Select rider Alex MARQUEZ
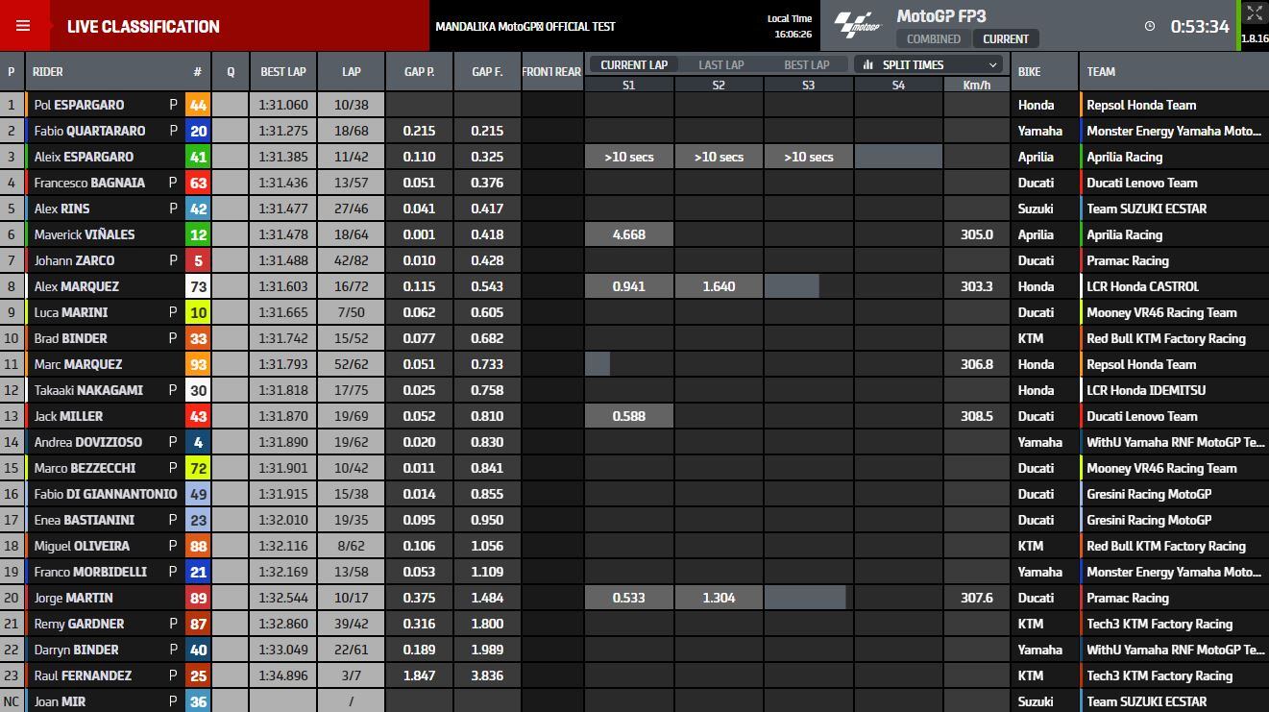This screenshot has width=1269, height=712. pos(78,286)
